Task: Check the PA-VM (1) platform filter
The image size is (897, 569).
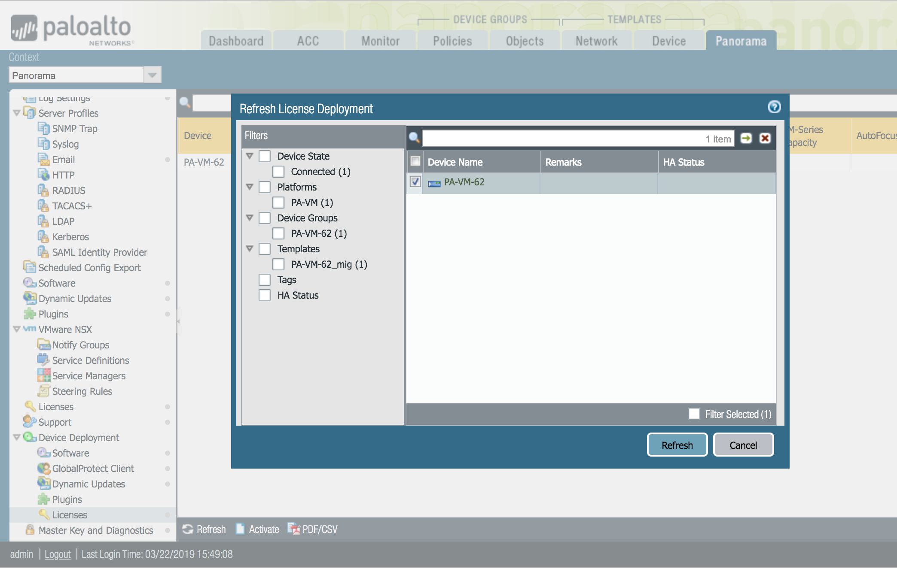Action: click(x=278, y=203)
